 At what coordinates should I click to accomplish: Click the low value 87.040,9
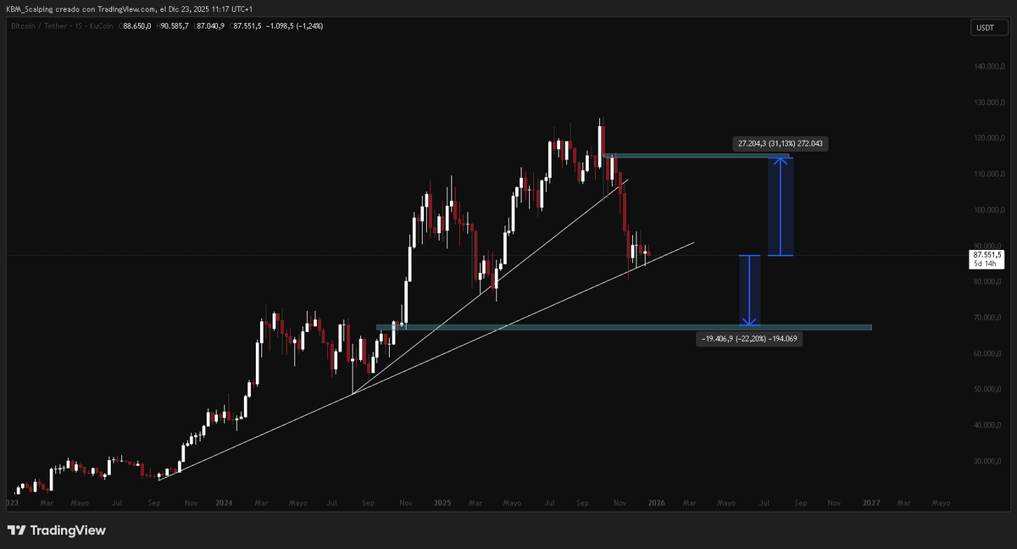[x=210, y=26]
